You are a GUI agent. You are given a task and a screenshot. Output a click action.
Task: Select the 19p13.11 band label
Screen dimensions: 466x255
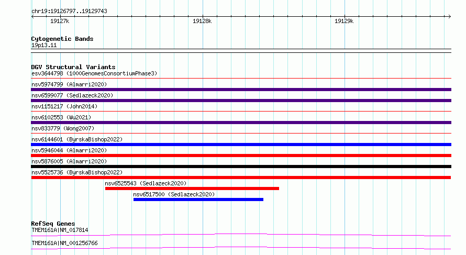[x=44, y=45]
